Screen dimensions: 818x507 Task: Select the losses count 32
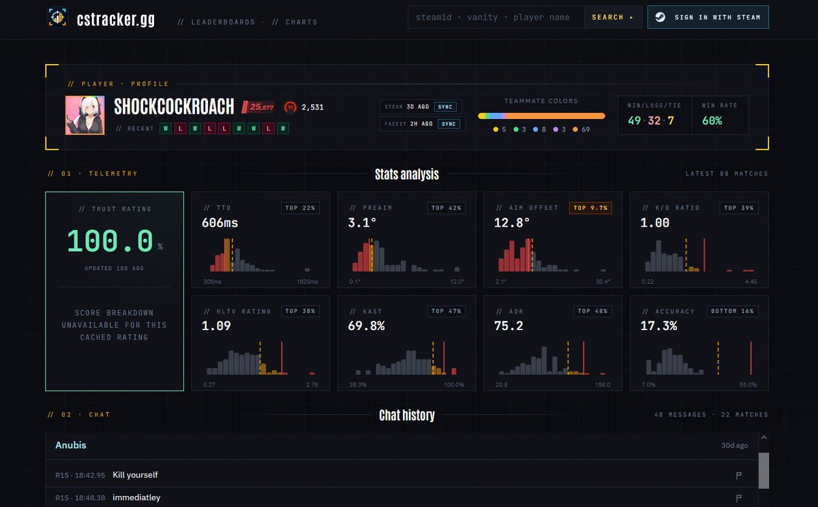(x=654, y=120)
